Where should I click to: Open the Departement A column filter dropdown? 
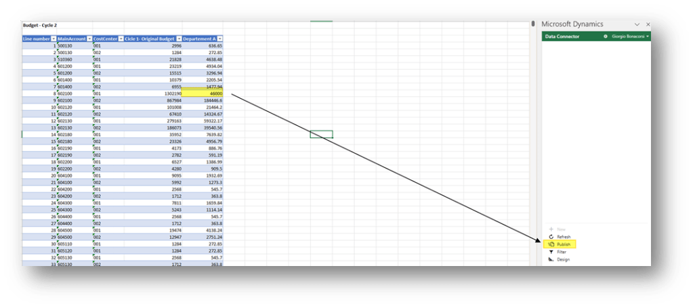219,39
